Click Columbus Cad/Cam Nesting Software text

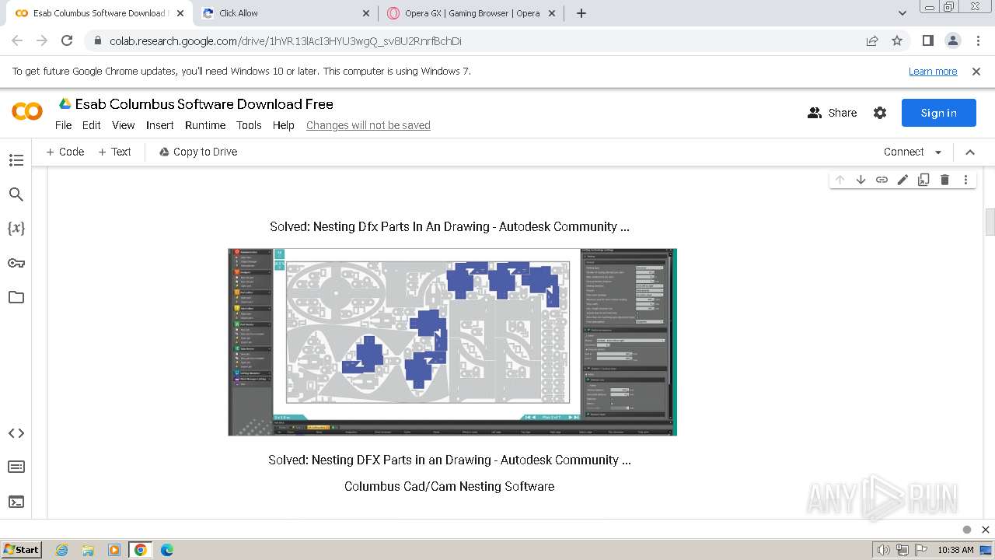449,487
